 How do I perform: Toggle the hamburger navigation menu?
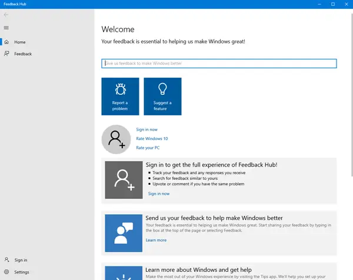pos(6,28)
